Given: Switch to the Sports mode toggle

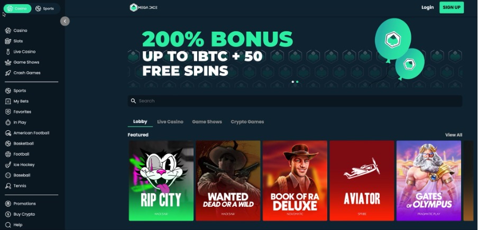Looking at the screenshot, I should coord(44,8).
